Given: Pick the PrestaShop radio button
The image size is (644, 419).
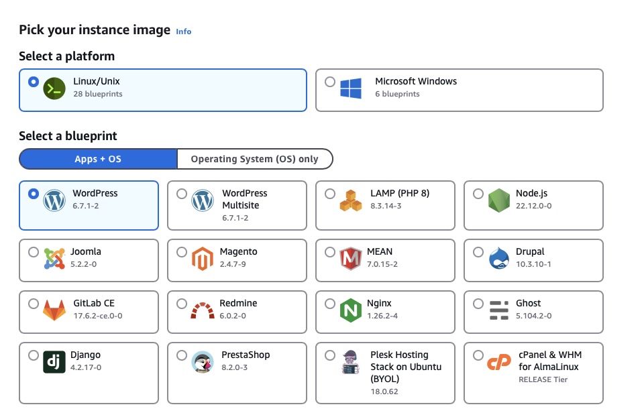Looking at the screenshot, I should (182, 355).
